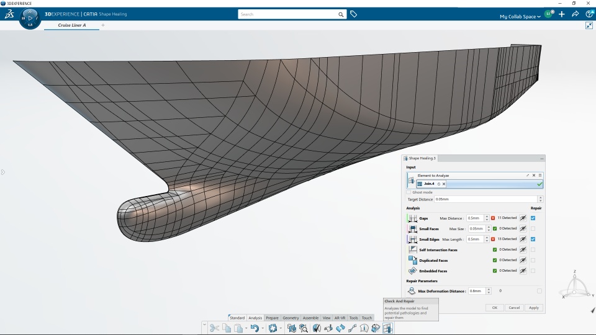Image resolution: width=596 pixels, height=335 pixels.
Task: Switch to the Analysis tab
Action: point(255,318)
